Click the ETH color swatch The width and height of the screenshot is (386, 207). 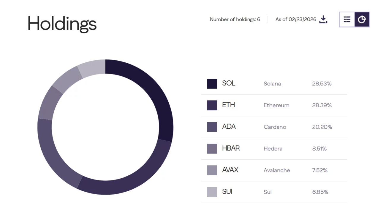[x=212, y=105]
